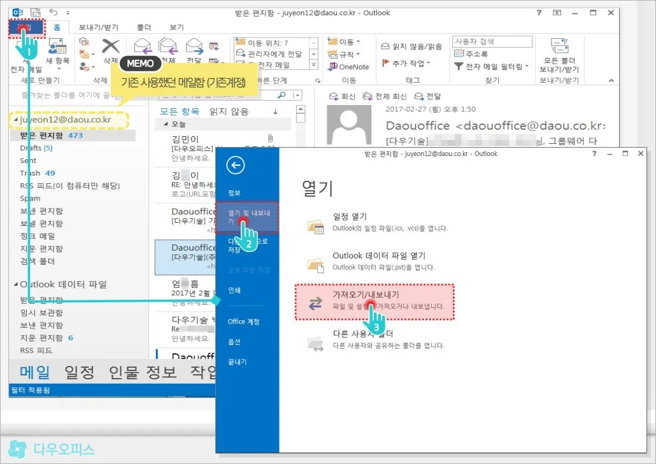Click the ignore conversation icon in 삭제 group
Screen dimensions: 656x464
click(x=84, y=41)
